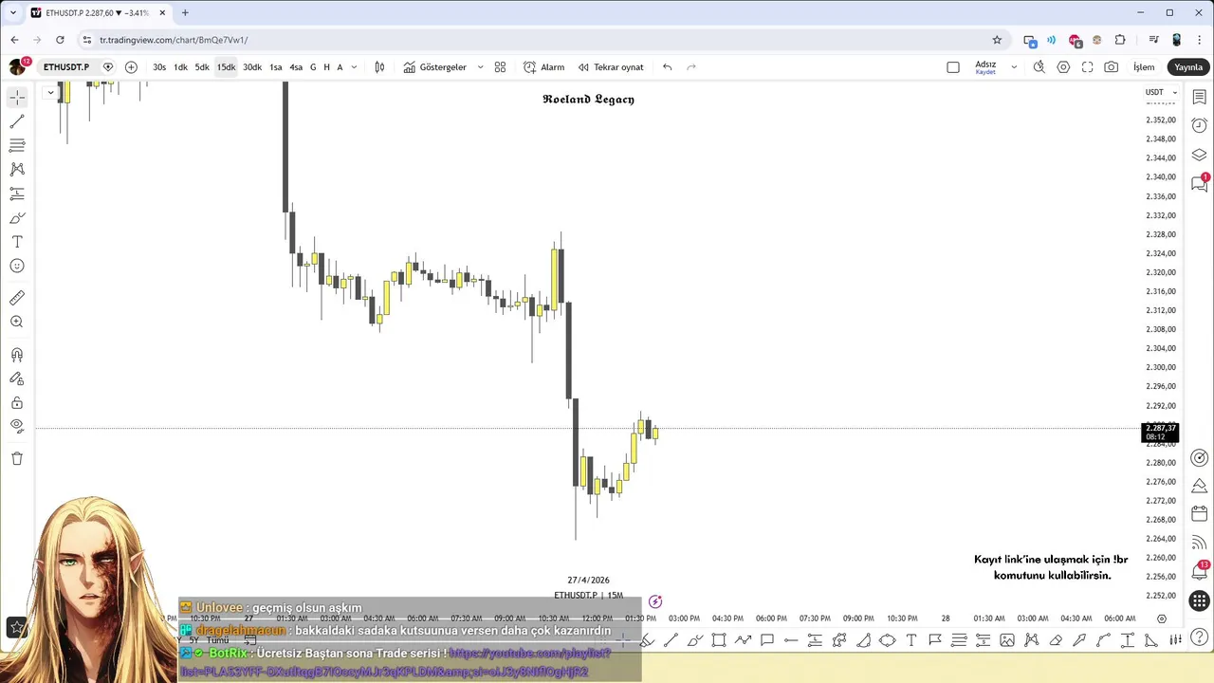Switch to the 1sa timeframe
This screenshot has height=683, width=1214.
(276, 67)
